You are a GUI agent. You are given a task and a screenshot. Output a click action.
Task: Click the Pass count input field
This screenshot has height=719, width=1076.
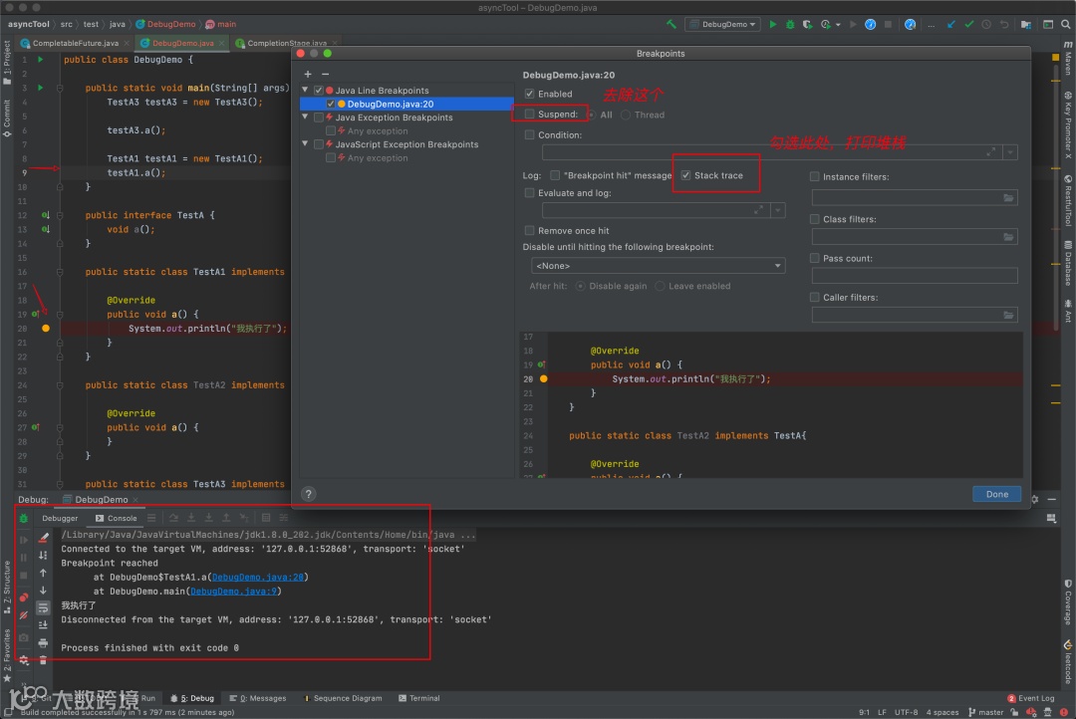click(914, 276)
